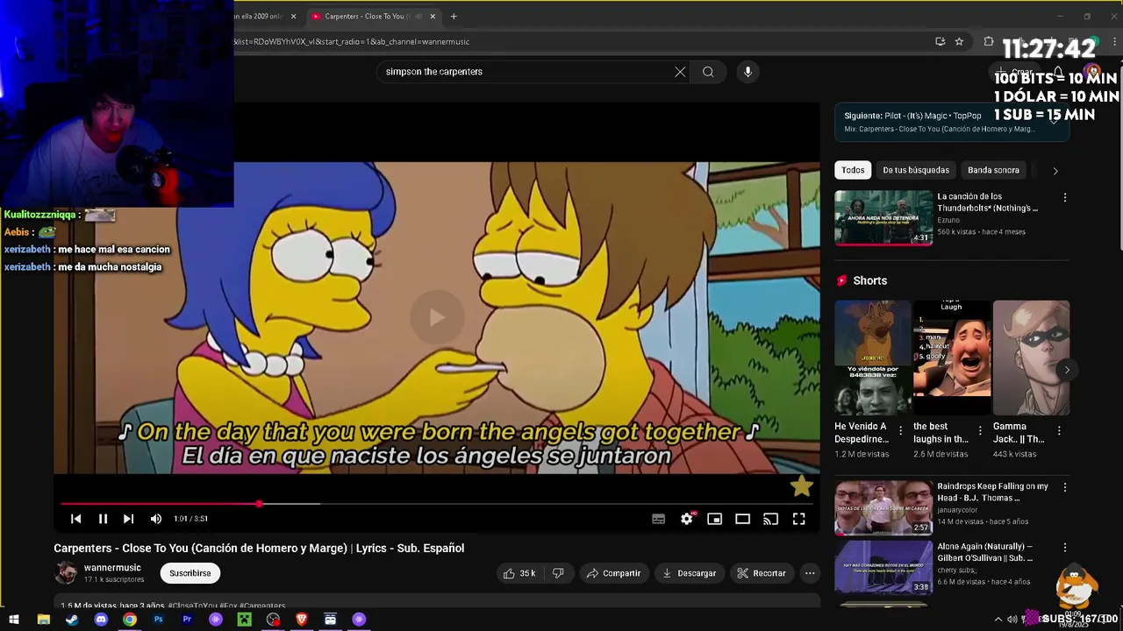Bookmark this page with the star
The image size is (1123, 631).
[x=959, y=41]
